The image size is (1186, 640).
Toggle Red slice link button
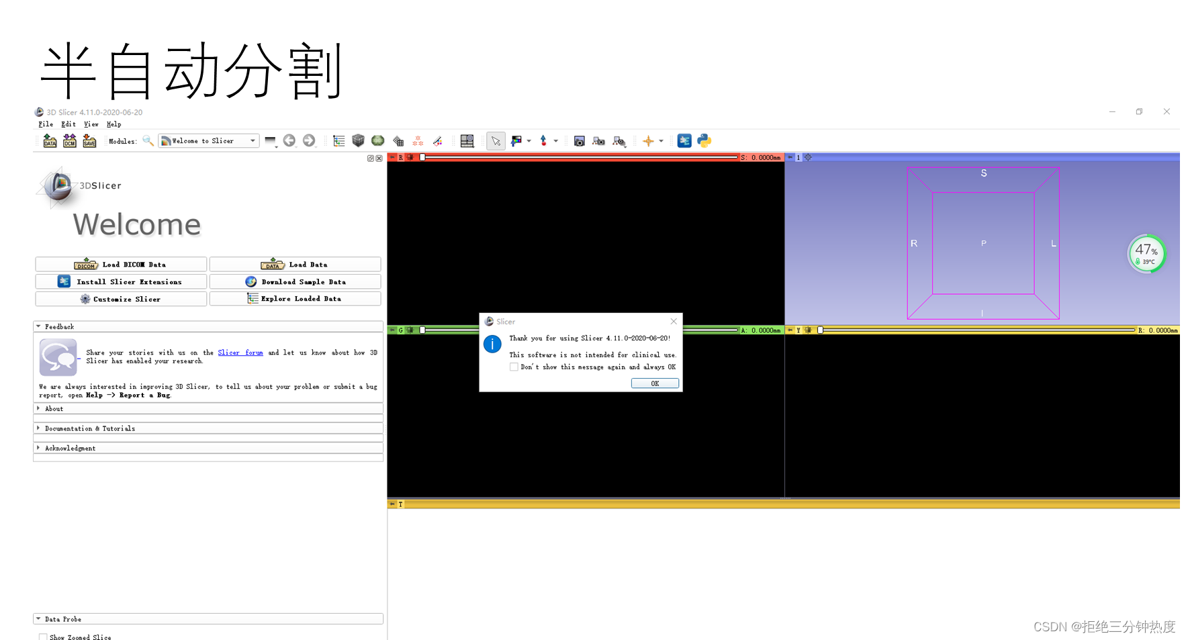410,157
